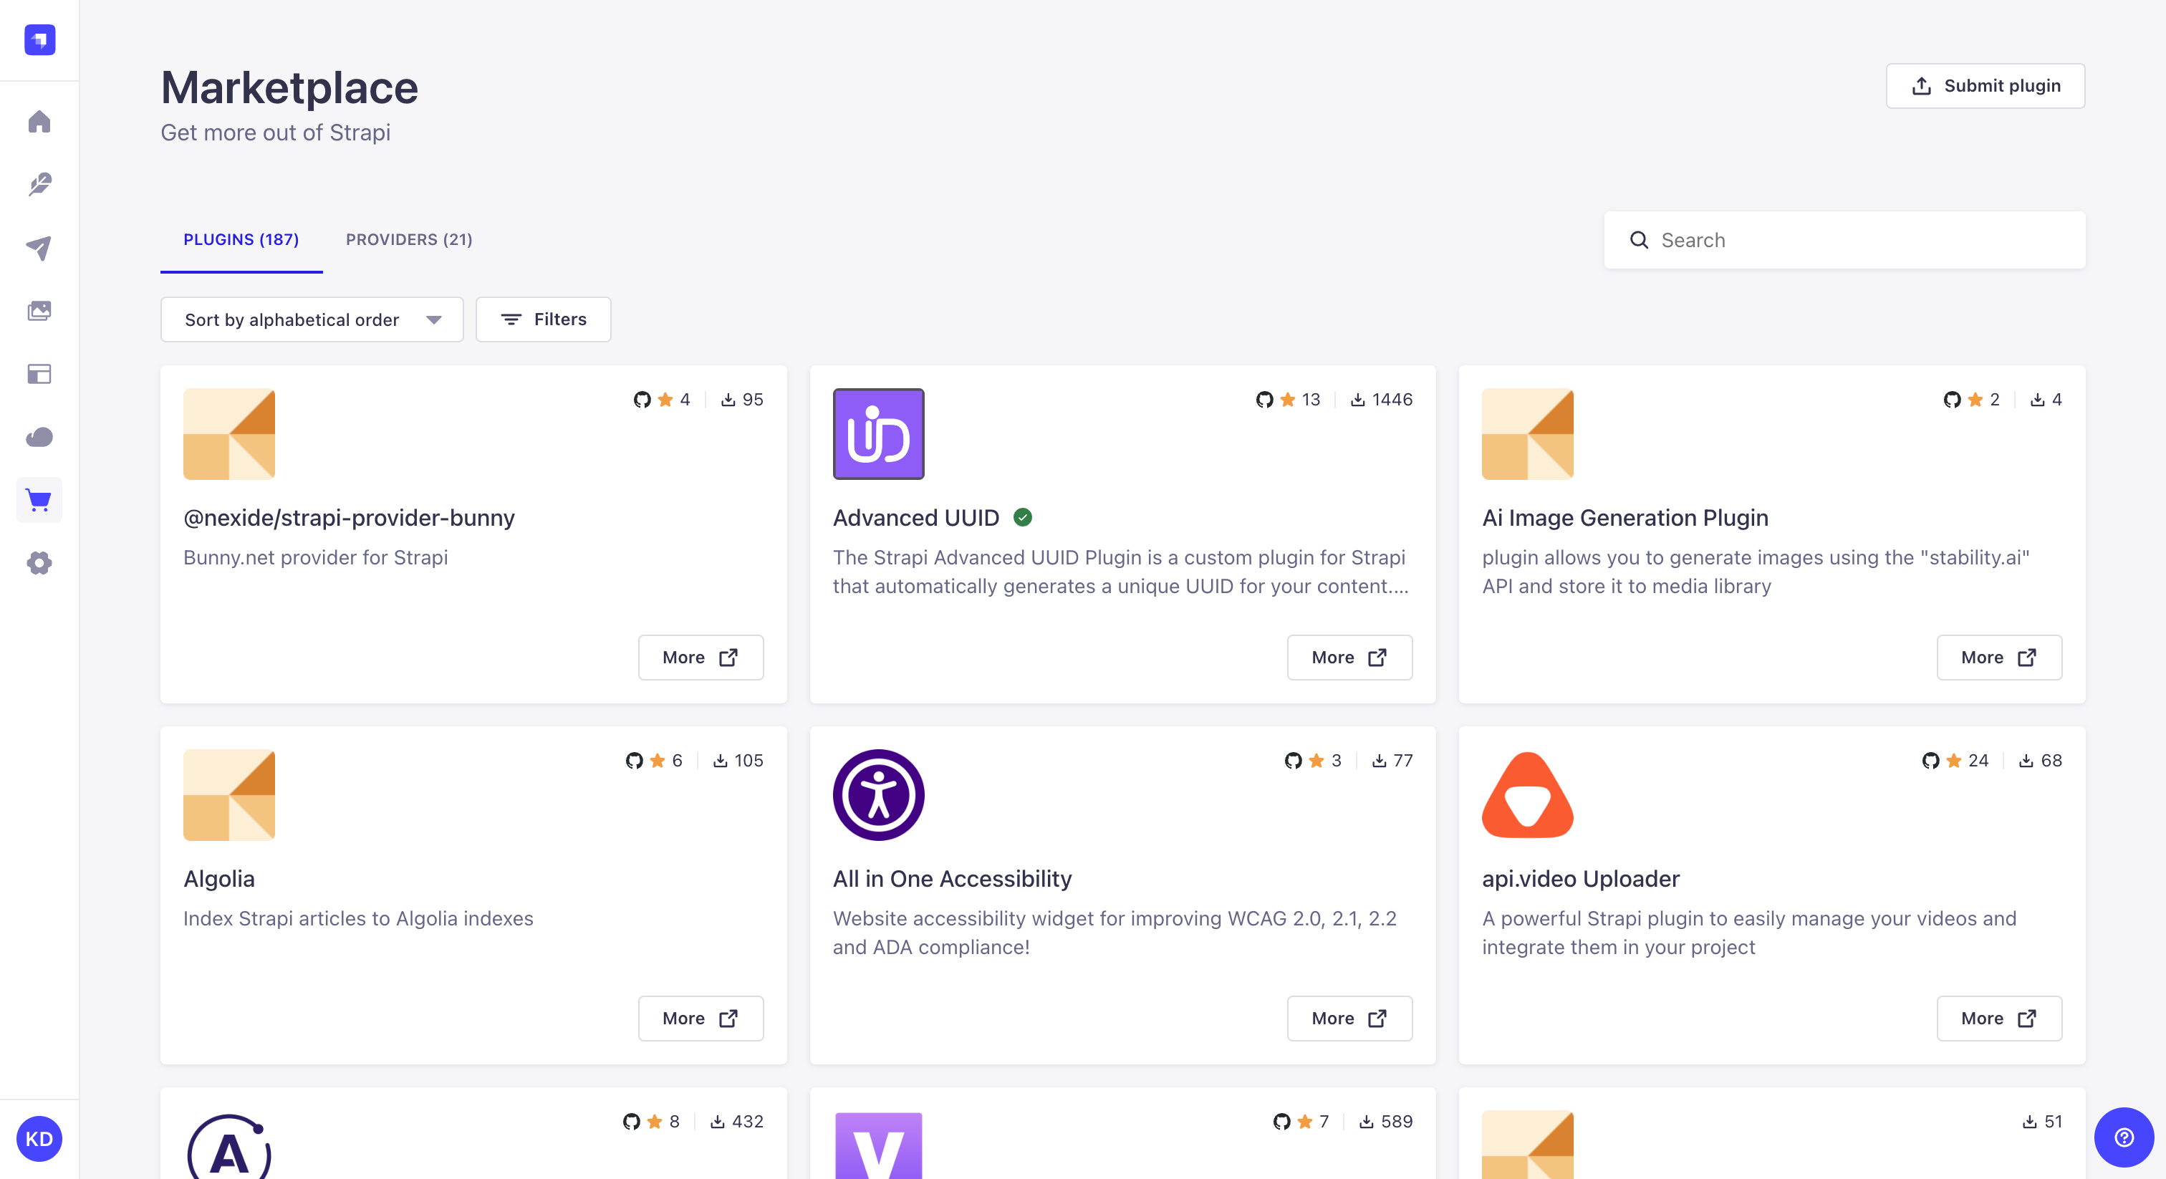Open Strapi Cloud from the sidebar
Viewport: 2166px width, 1179px height.
click(x=39, y=436)
